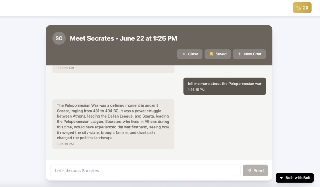
Task: Click the SO avatar circle
Action: 59,38
